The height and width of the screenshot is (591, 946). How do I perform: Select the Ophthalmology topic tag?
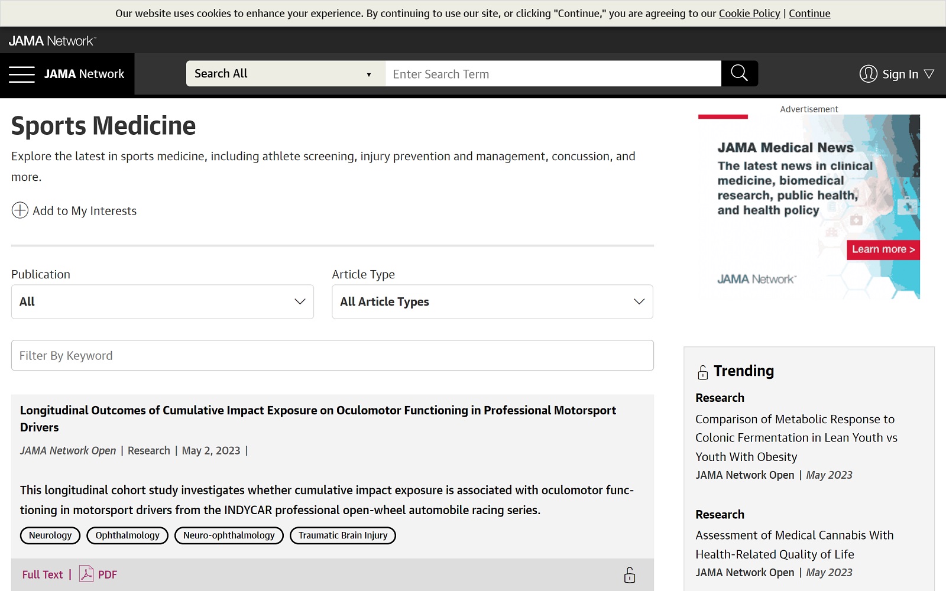[x=128, y=535]
